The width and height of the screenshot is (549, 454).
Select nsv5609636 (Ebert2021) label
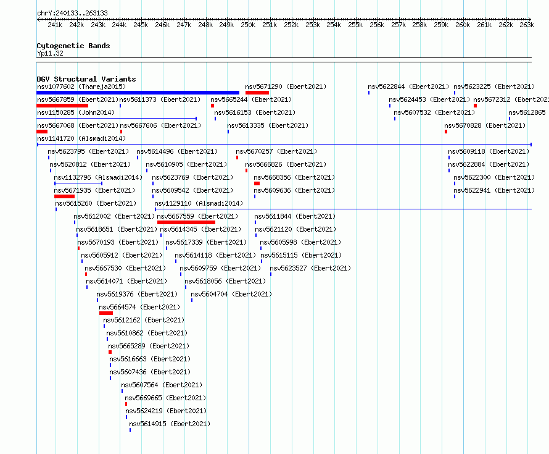coord(294,190)
